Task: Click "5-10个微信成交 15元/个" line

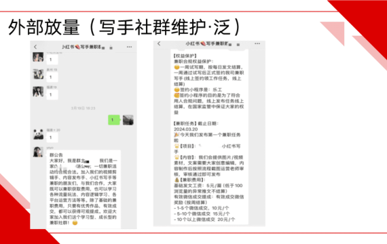Action: coord(202,214)
